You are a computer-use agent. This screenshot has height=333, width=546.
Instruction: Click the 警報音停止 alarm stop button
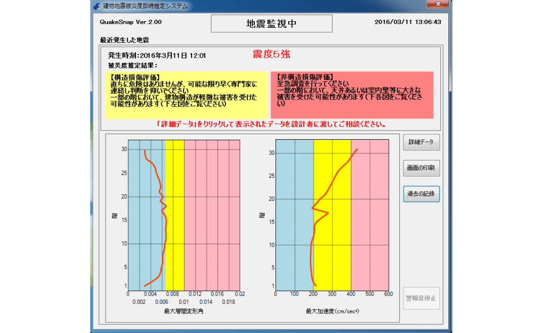(x=421, y=298)
